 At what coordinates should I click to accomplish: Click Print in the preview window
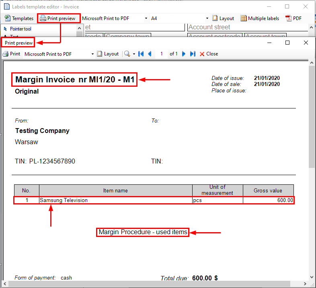tap(12, 54)
